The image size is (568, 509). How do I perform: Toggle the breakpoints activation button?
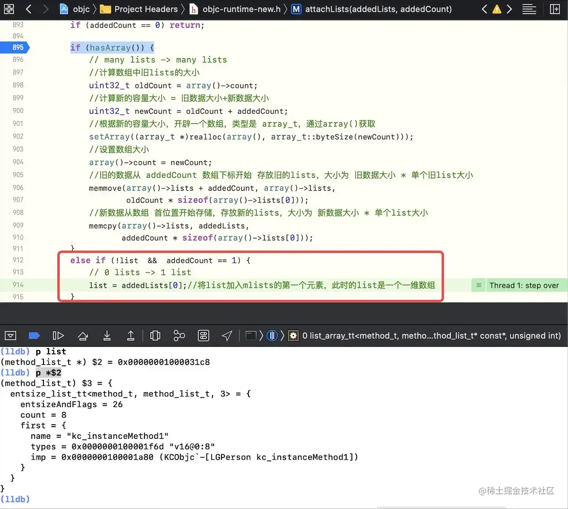34,336
